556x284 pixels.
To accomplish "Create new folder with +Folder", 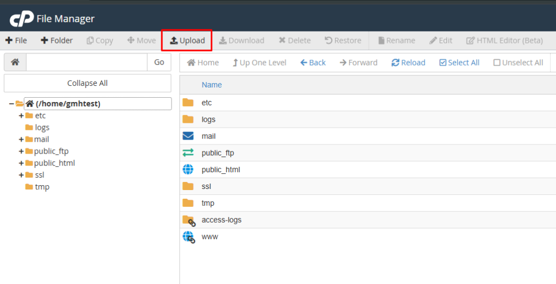I will [56, 41].
